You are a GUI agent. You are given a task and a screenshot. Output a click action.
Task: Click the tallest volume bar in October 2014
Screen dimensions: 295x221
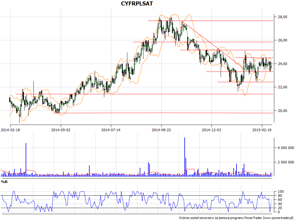(x=185, y=157)
